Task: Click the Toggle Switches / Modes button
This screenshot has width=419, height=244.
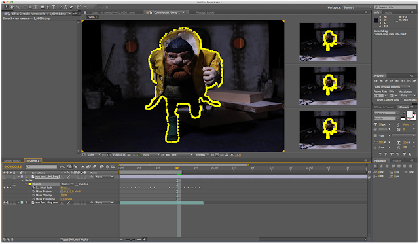Action: tap(74, 239)
